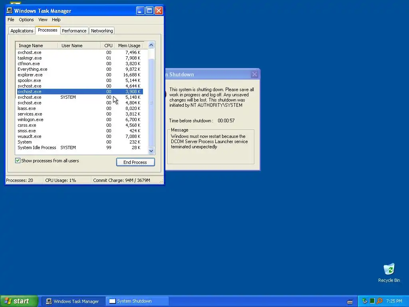Viewport: 409px width, 307px height.
Task: Minimize the Windows Task Manager window
Action: [x=140, y=11]
